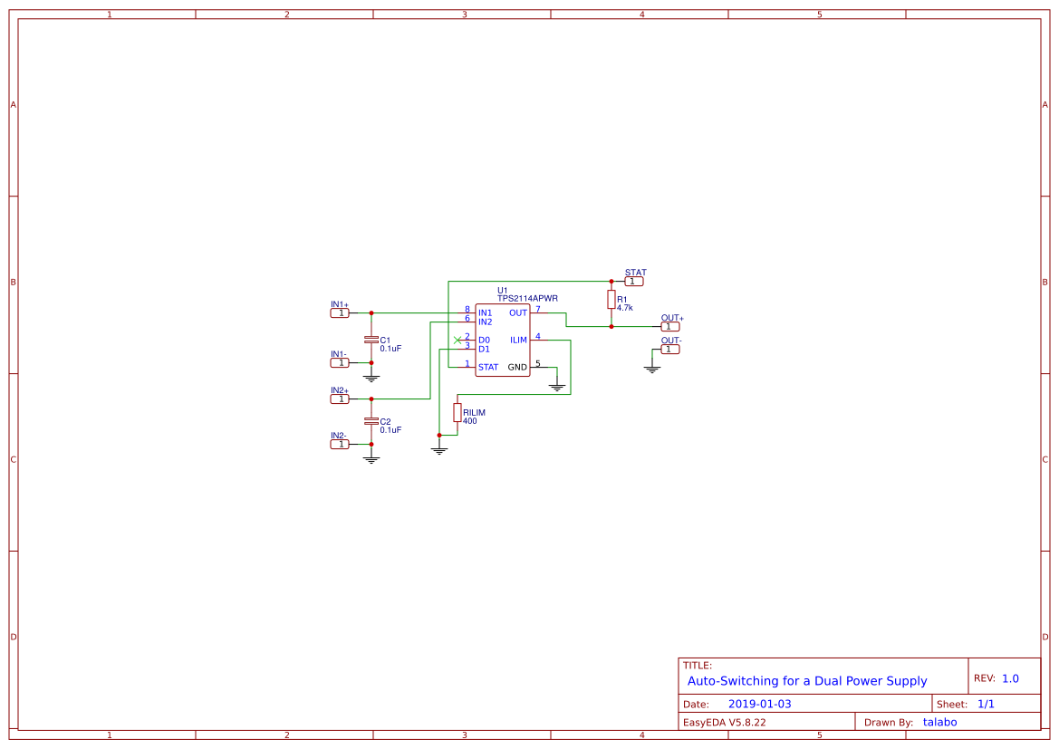
Task: Select the IN2- port flag
Action: [342, 443]
